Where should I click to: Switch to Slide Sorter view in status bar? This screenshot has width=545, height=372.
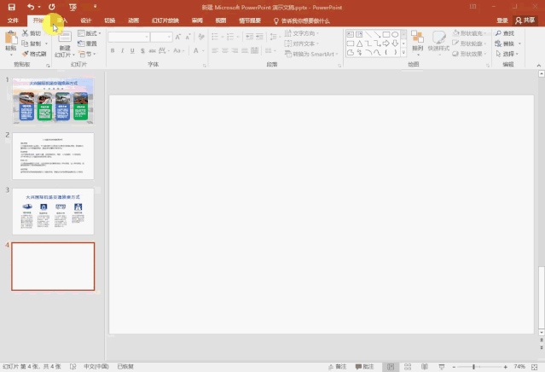coord(408,367)
